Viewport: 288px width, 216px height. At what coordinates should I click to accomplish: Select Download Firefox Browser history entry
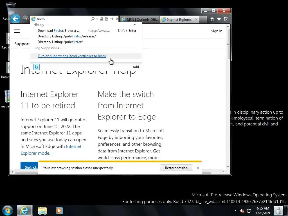pyautogui.click(x=86, y=31)
